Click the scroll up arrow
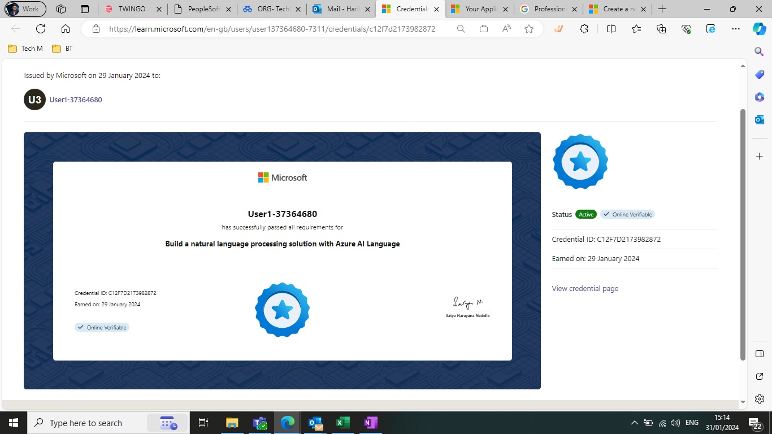Viewport: 772px width, 434px height. pos(743,66)
